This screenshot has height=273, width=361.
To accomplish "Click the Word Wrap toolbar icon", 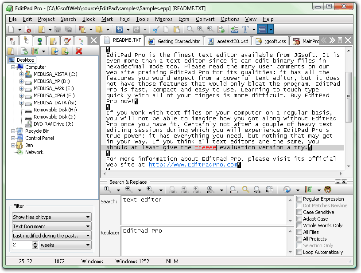I will click(235, 29).
